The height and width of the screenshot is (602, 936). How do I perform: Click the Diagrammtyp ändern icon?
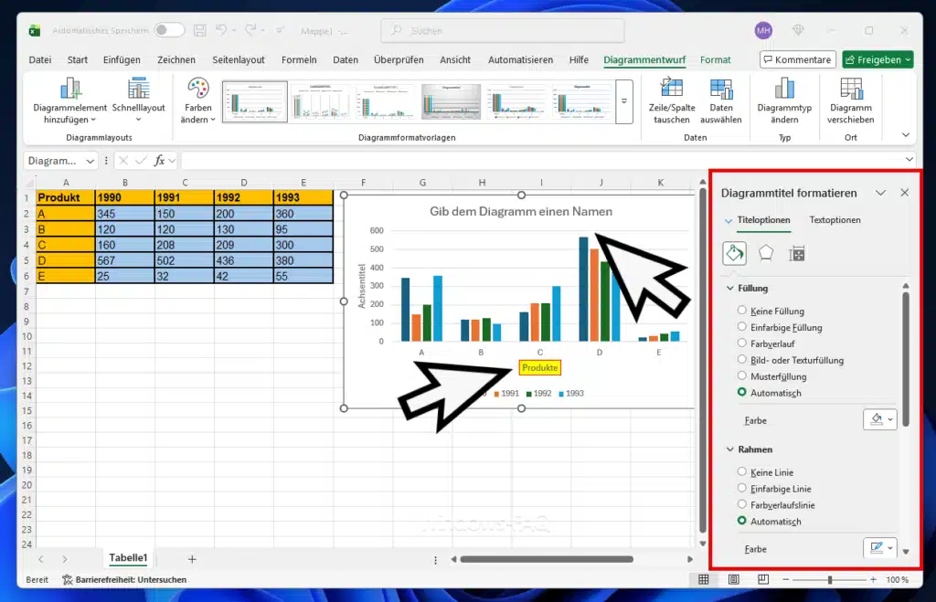coord(784,100)
